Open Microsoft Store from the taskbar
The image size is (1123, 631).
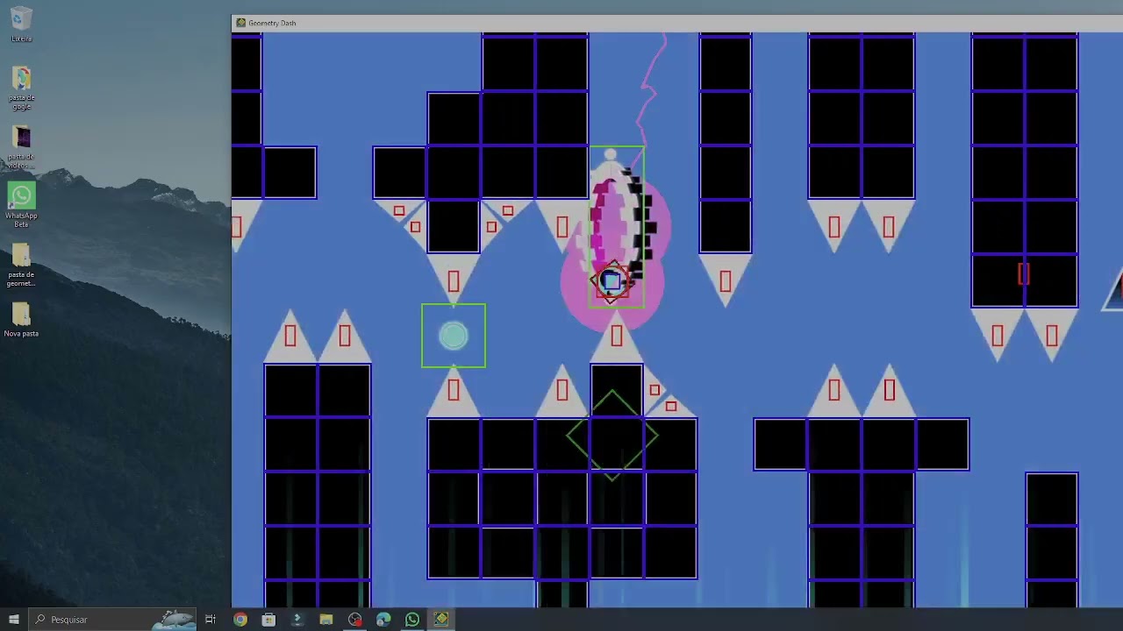(268, 620)
